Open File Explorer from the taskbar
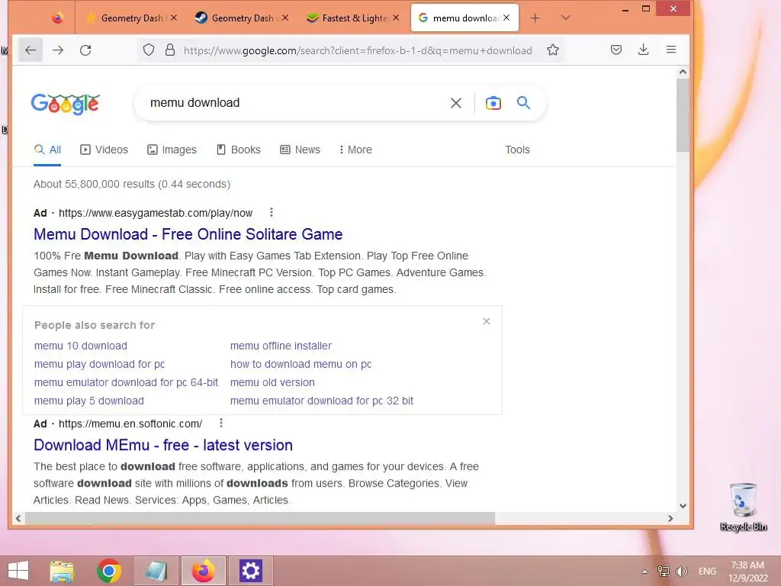The width and height of the screenshot is (781, 586). coord(62,571)
